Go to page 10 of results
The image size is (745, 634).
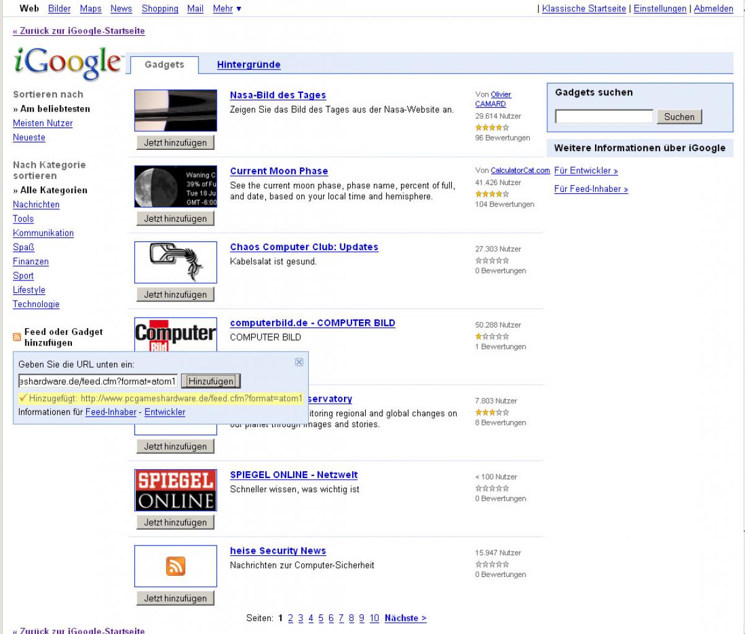[x=374, y=619]
